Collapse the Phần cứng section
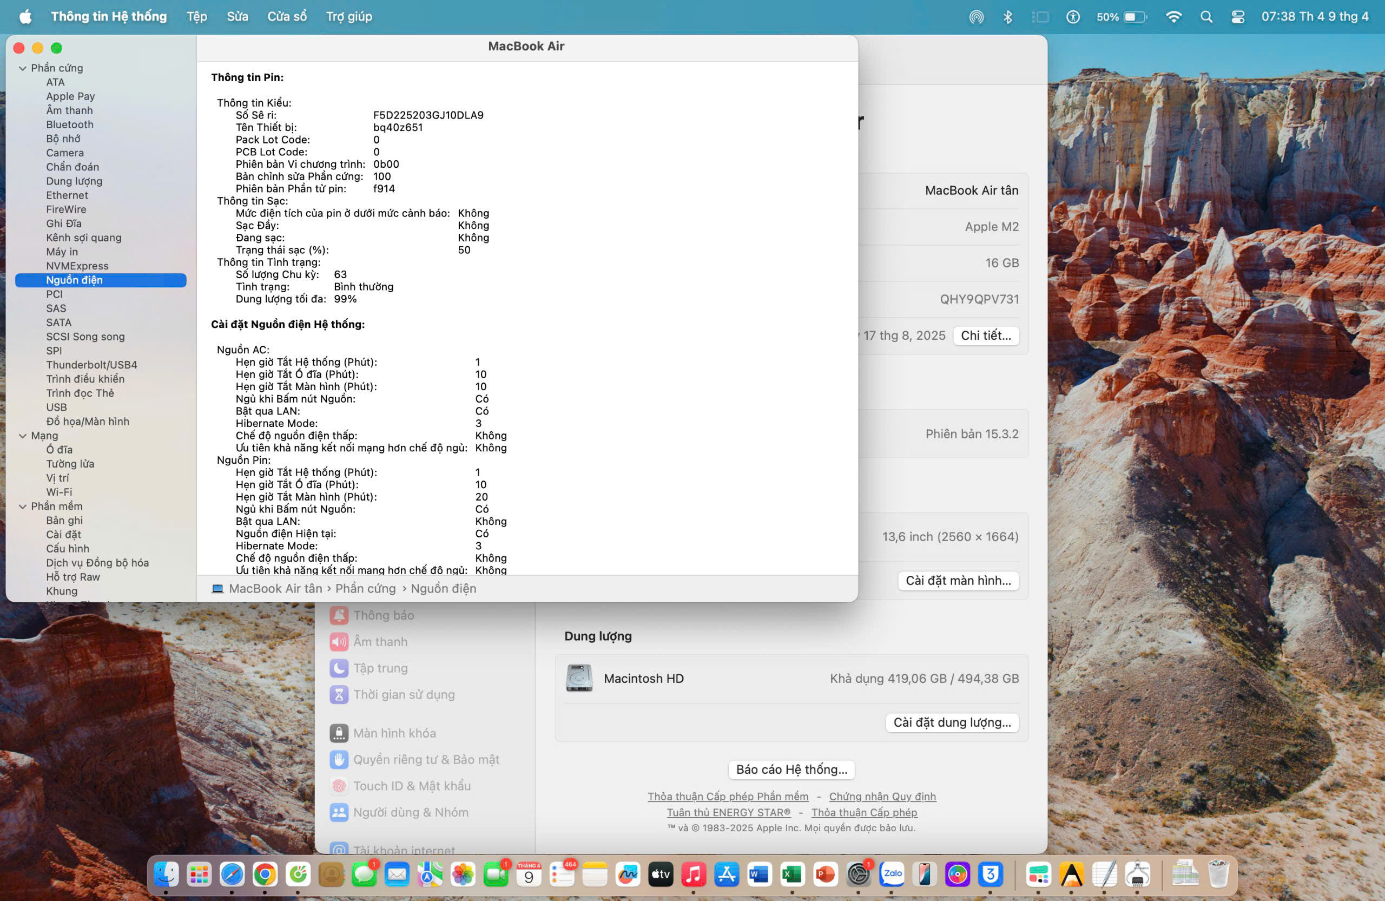The image size is (1385, 901). 23,68
